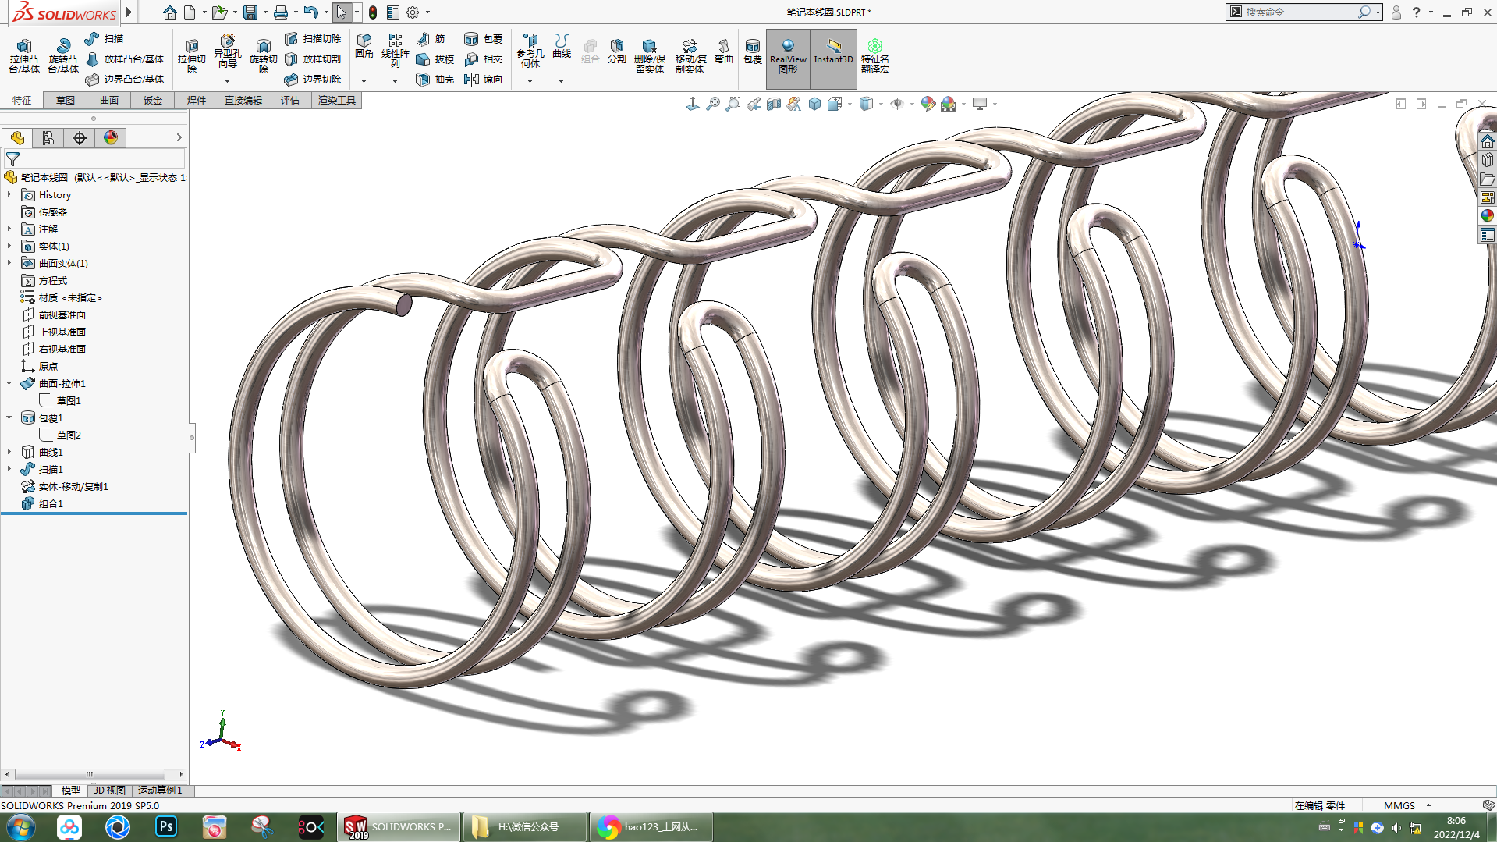Expand the History folder in feature tree
The height and width of the screenshot is (842, 1497).
coord(9,194)
